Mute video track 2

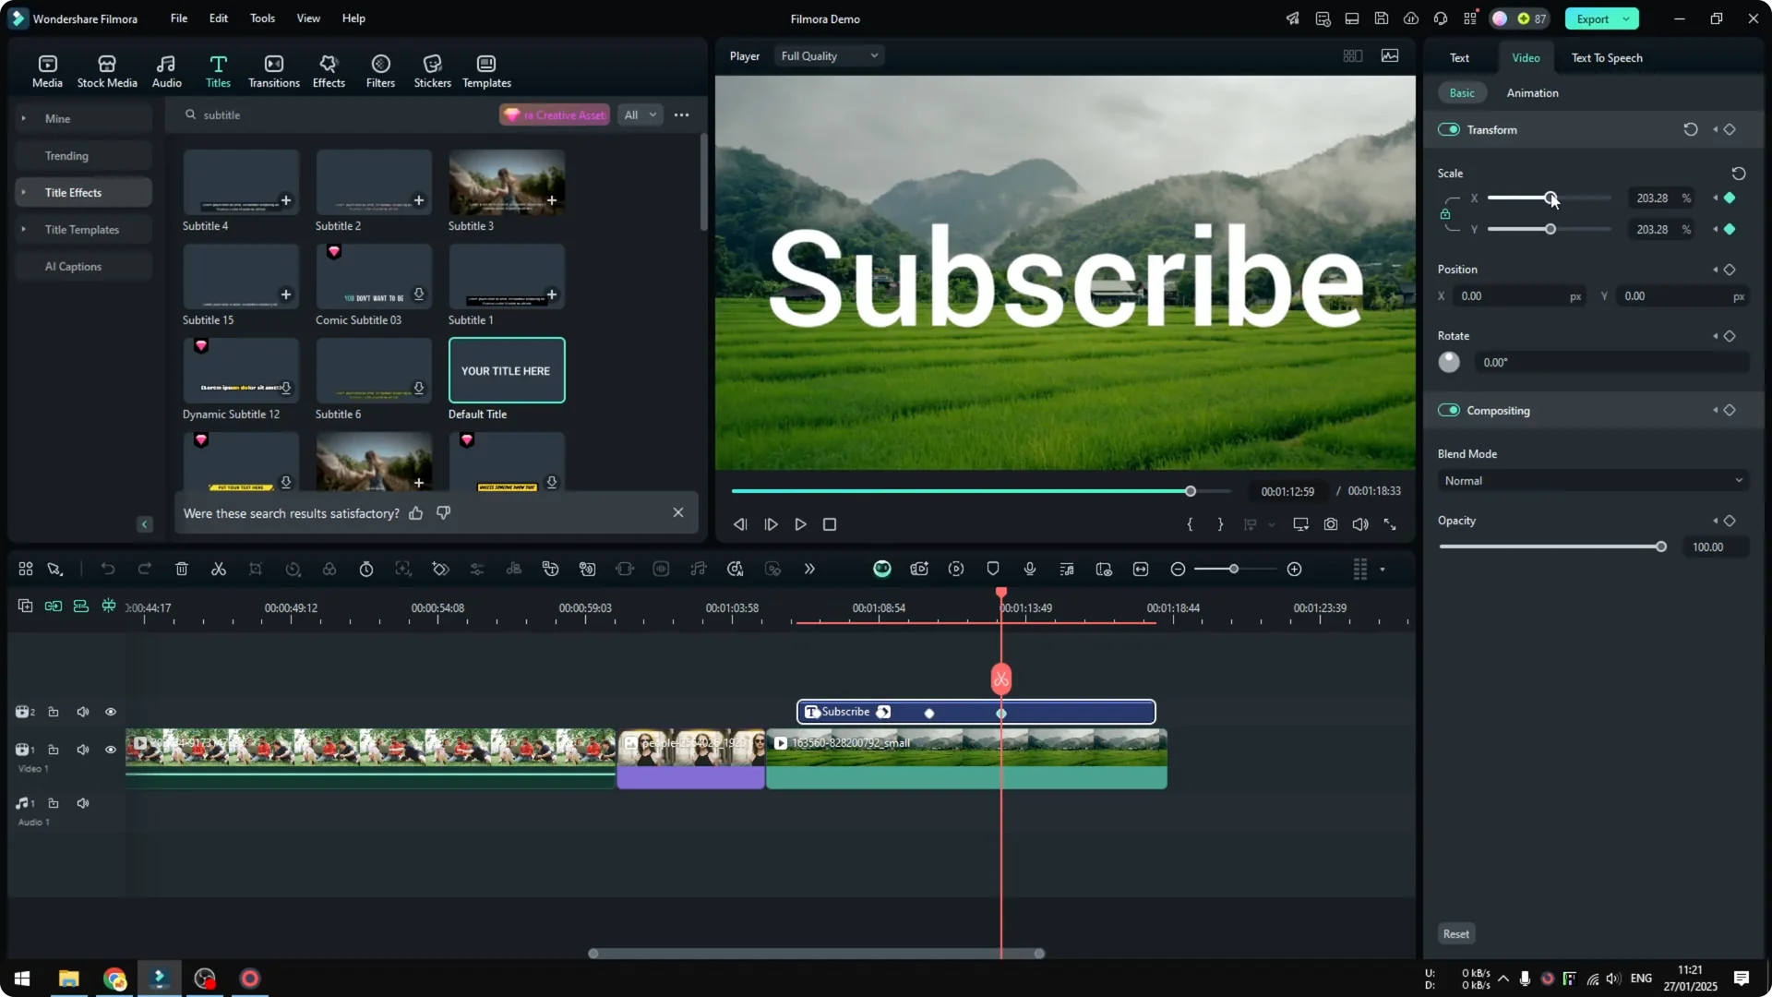(x=83, y=712)
